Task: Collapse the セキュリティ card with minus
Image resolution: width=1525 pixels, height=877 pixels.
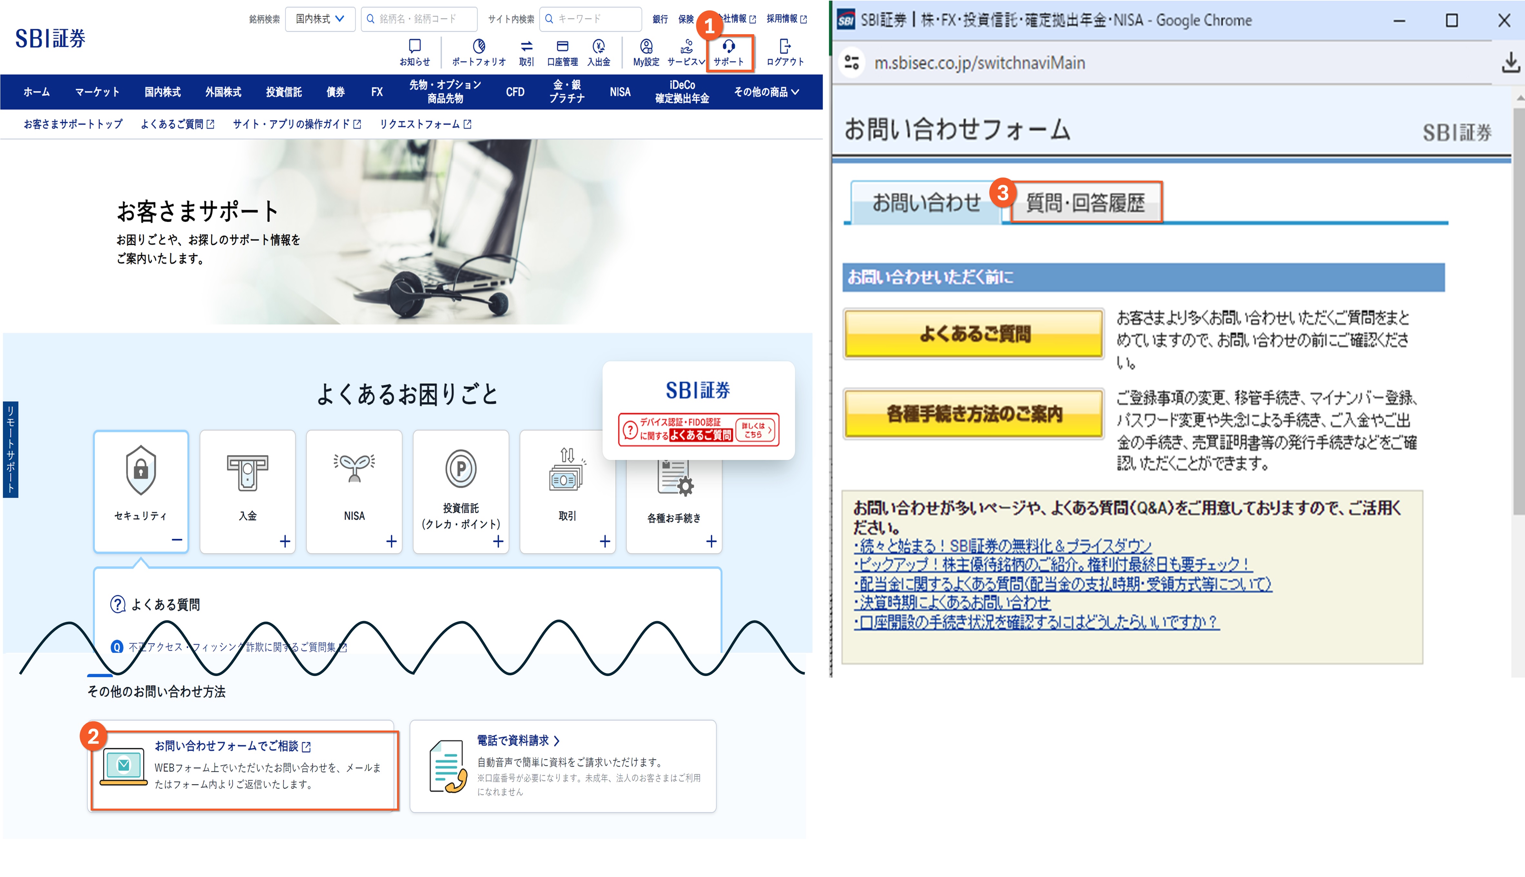Action: point(177,540)
